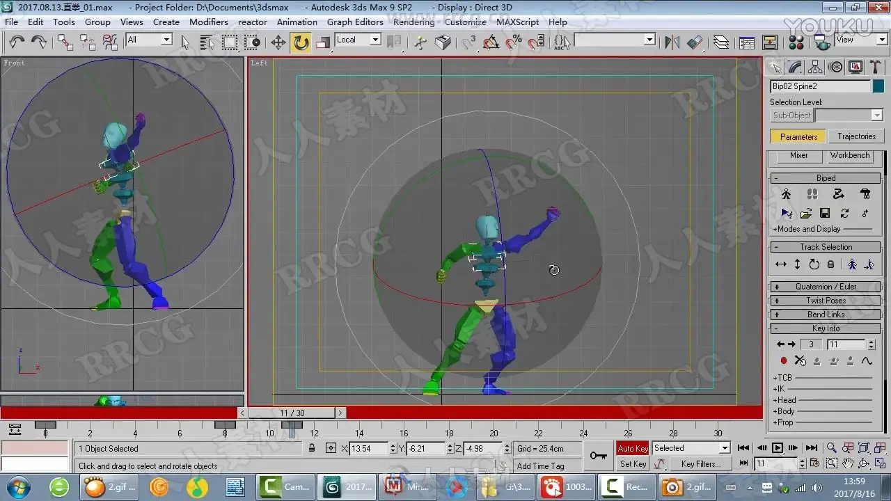Open the camera app in the taskbar

click(x=686, y=486)
